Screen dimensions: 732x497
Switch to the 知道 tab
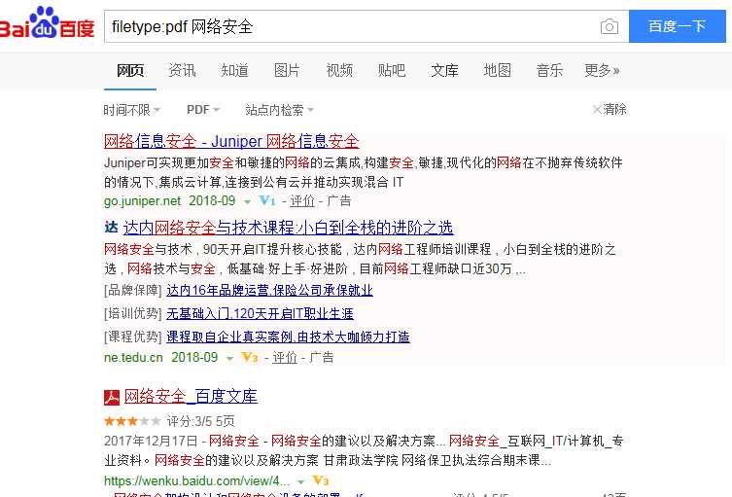click(235, 71)
